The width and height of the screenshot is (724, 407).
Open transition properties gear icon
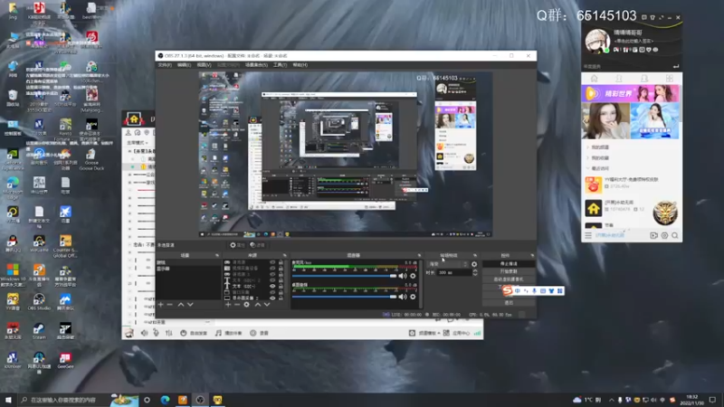coord(474,264)
